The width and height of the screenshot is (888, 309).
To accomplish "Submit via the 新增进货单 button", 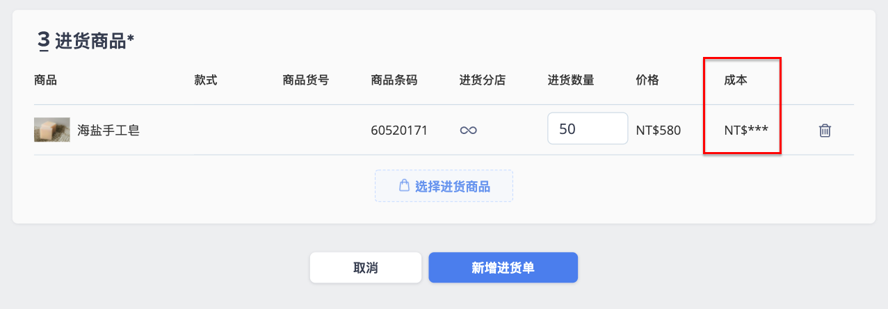I will click(x=503, y=267).
